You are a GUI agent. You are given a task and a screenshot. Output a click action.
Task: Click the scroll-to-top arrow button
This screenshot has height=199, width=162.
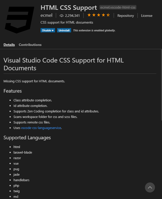[150, 187]
